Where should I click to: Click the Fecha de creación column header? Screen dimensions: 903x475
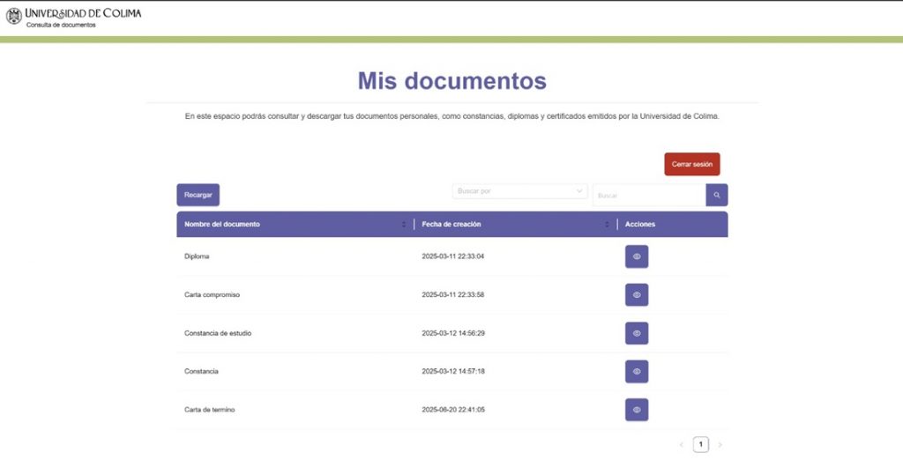pyautogui.click(x=451, y=225)
